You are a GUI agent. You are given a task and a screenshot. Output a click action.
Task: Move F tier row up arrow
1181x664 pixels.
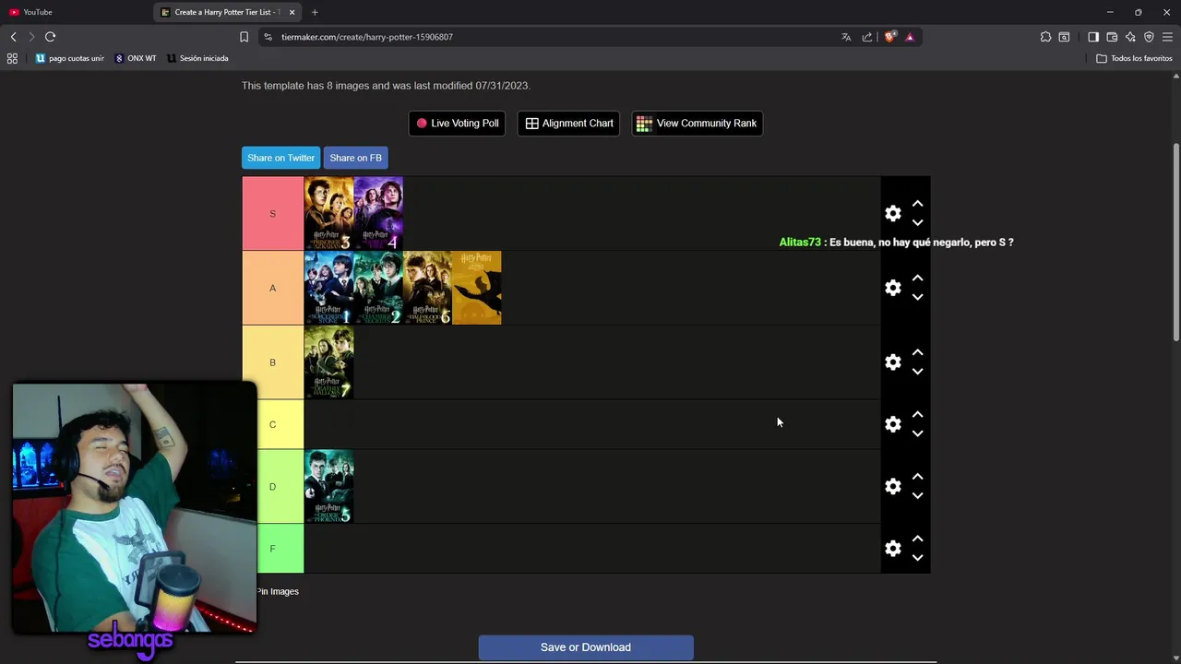click(917, 539)
